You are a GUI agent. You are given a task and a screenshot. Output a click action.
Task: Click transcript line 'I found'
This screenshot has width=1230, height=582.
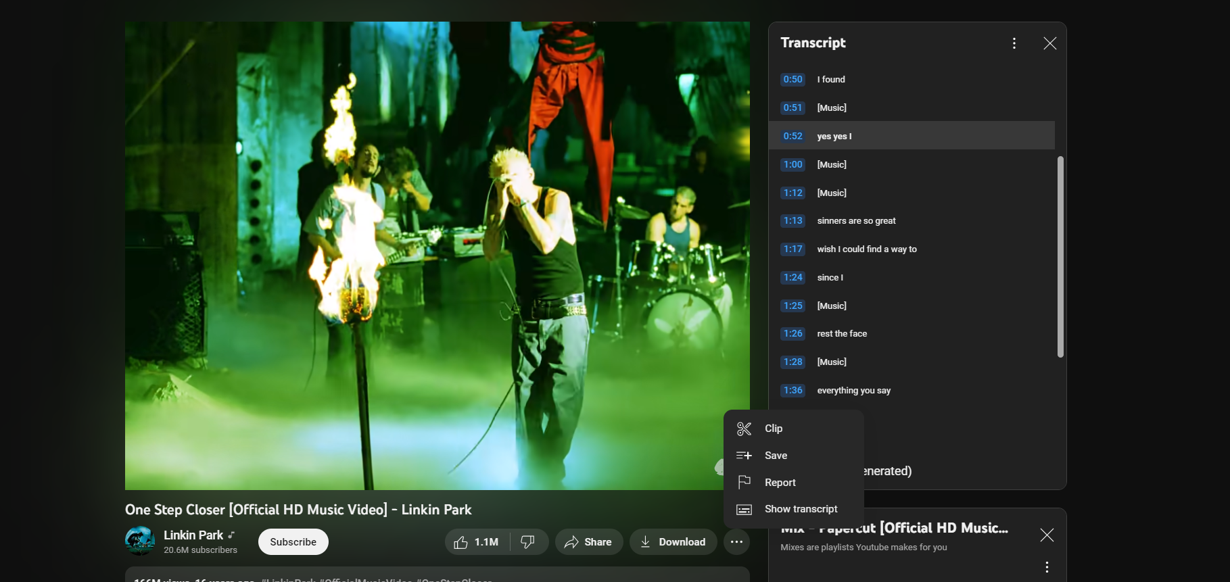pos(831,79)
